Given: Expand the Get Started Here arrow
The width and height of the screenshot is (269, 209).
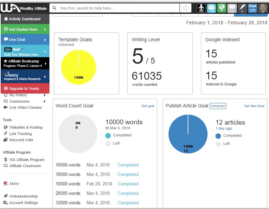Looking at the screenshot, I should coord(45,29).
